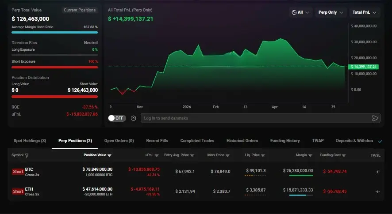Click BTC mark price $78,849.0
The image size is (392, 214).
[x=220, y=172]
